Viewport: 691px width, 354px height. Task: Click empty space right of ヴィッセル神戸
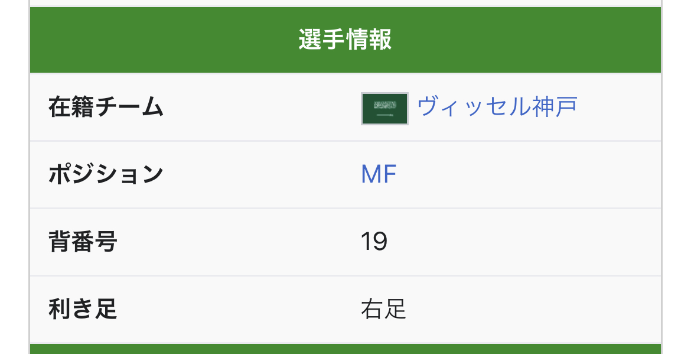[619, 108]
